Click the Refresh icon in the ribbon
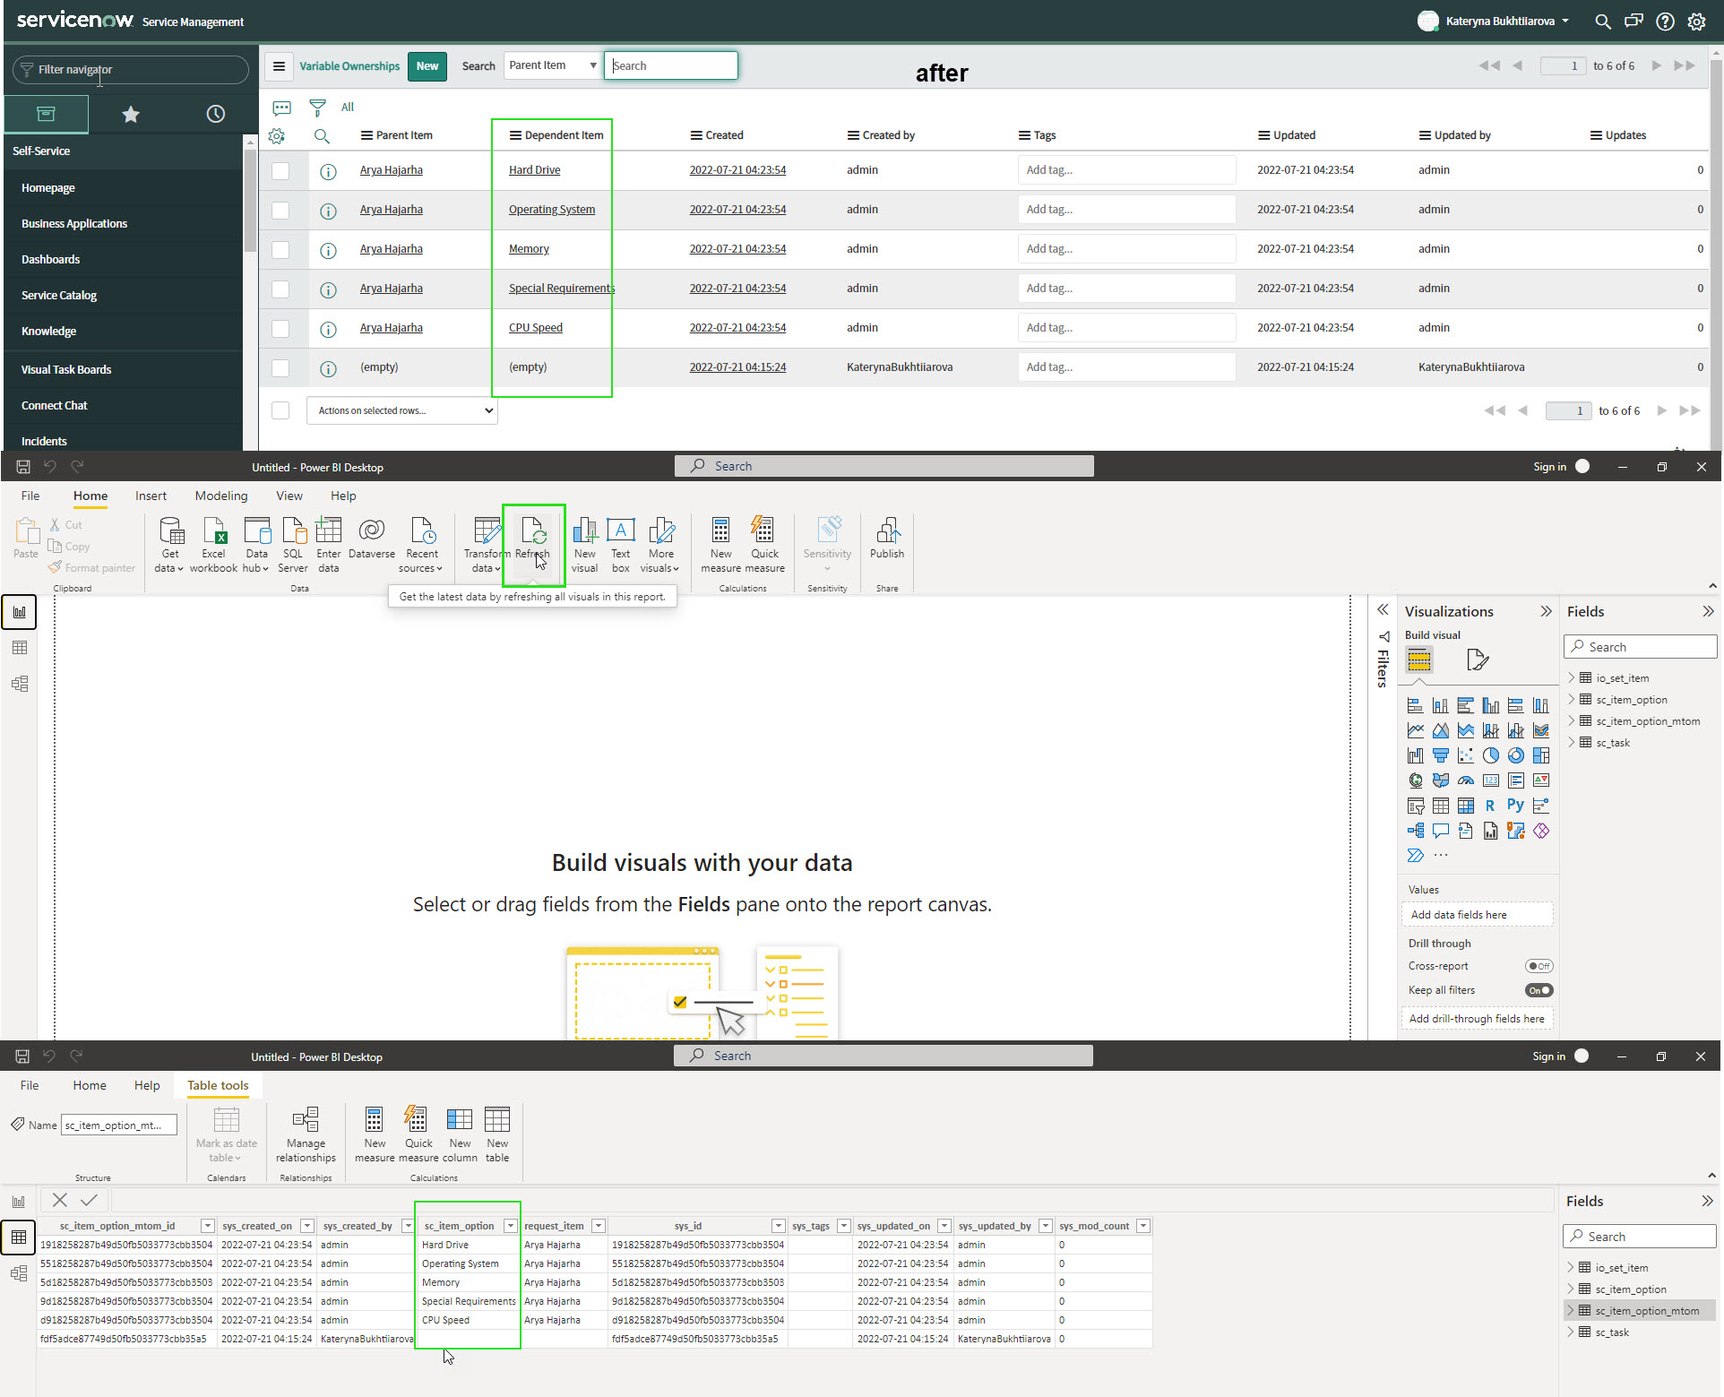Viewport: 1724px width, 1397px height. coord(533,531)
